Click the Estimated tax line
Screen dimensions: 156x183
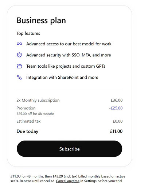click(70, 121)
